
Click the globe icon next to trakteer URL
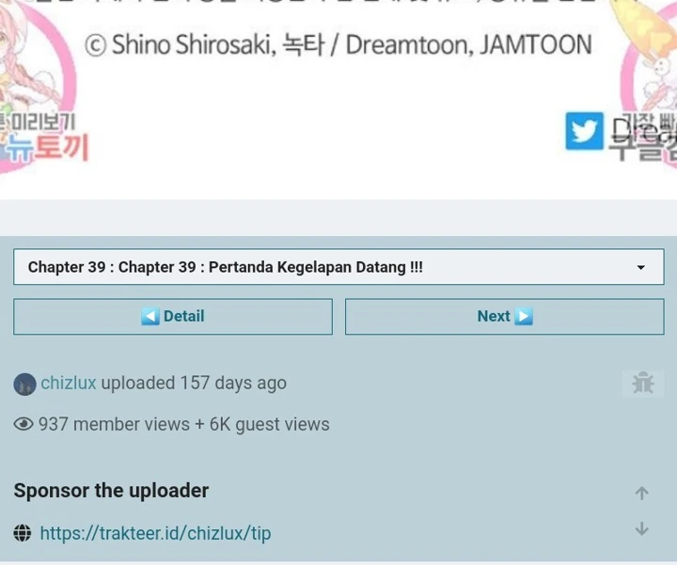tap(23, 533)
